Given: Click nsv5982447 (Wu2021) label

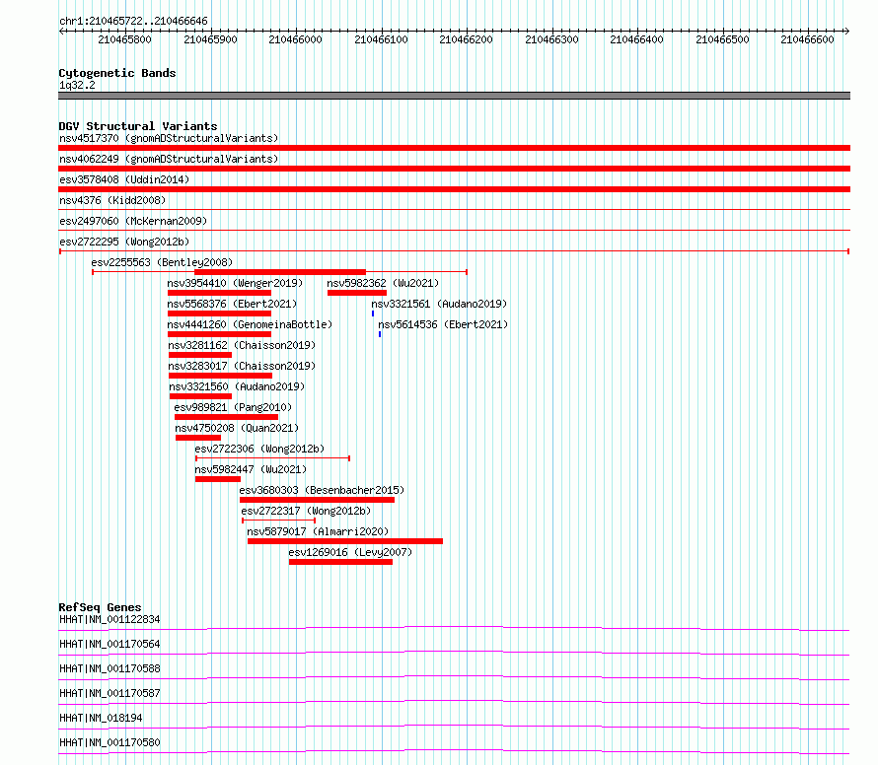Looking at the screenshot, I should point(251,469).
